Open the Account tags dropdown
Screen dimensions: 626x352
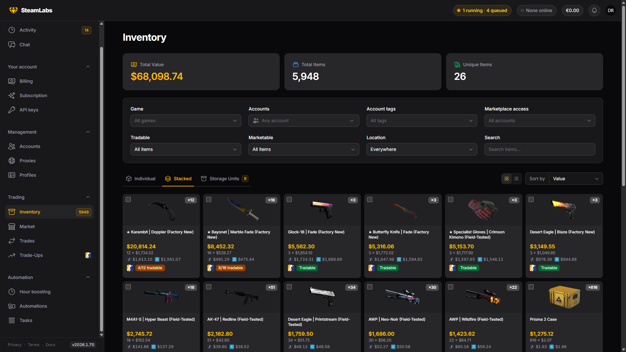pyautogui.click(x=422, y=121)
